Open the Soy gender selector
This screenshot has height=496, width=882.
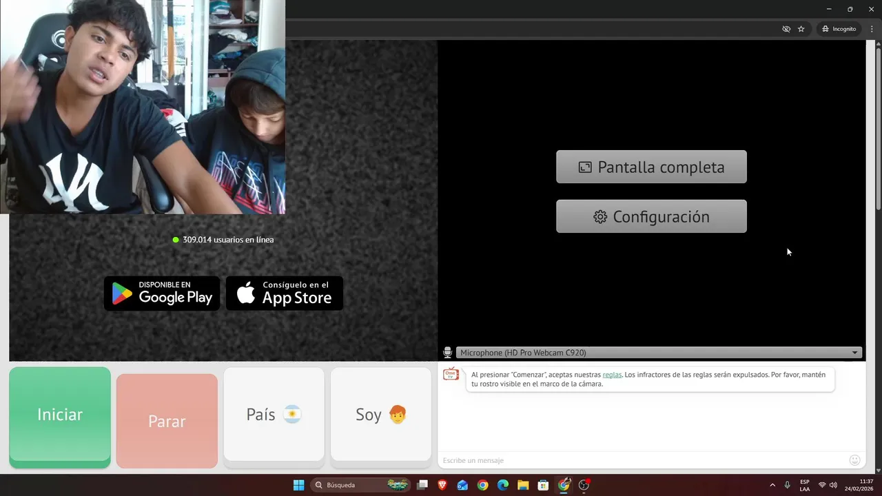381,414
